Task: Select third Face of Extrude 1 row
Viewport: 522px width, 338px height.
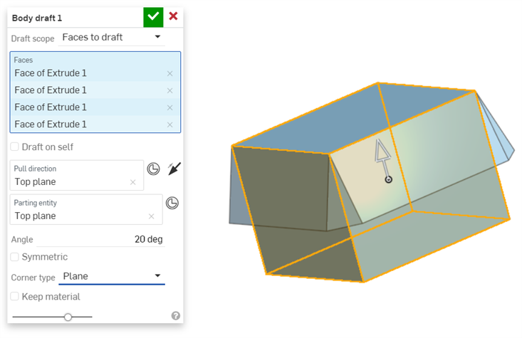Action: (95, 107)
